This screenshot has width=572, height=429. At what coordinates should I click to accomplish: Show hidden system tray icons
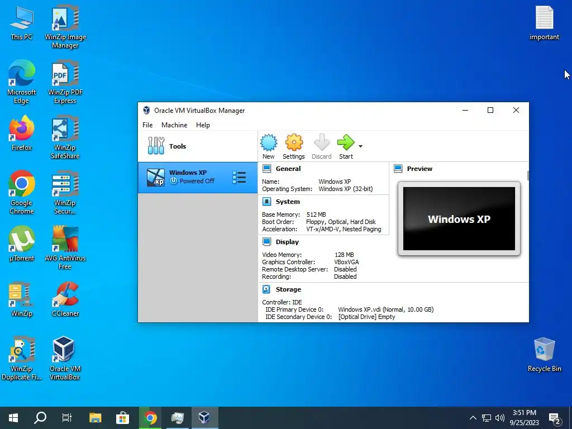473,418
